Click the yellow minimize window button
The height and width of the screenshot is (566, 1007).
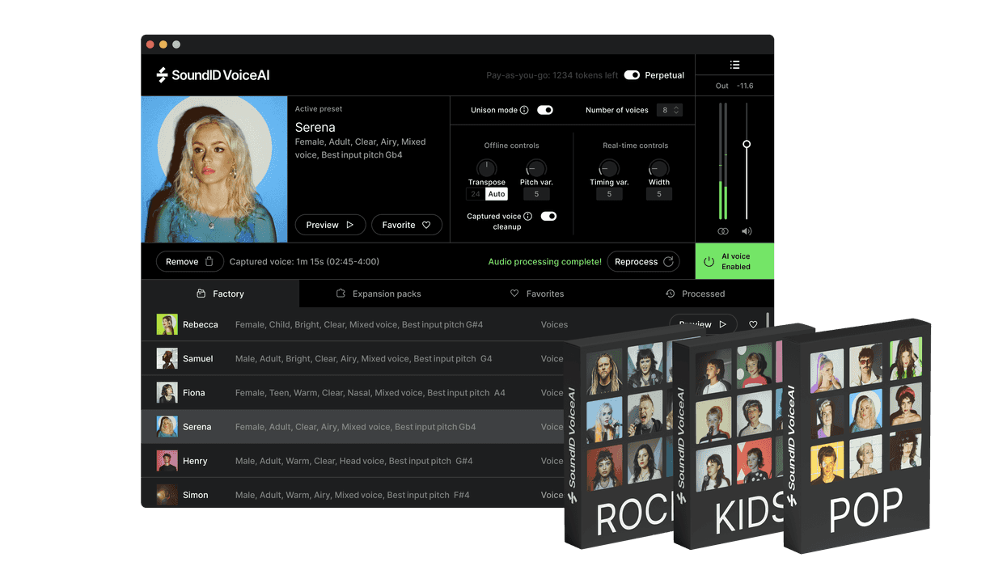tap(163, 44)
